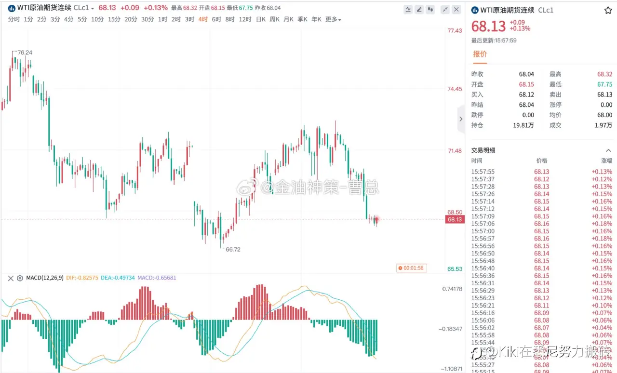Select 分时 chart view
Screen dimensions: 617x373
(x=14, y=19)
